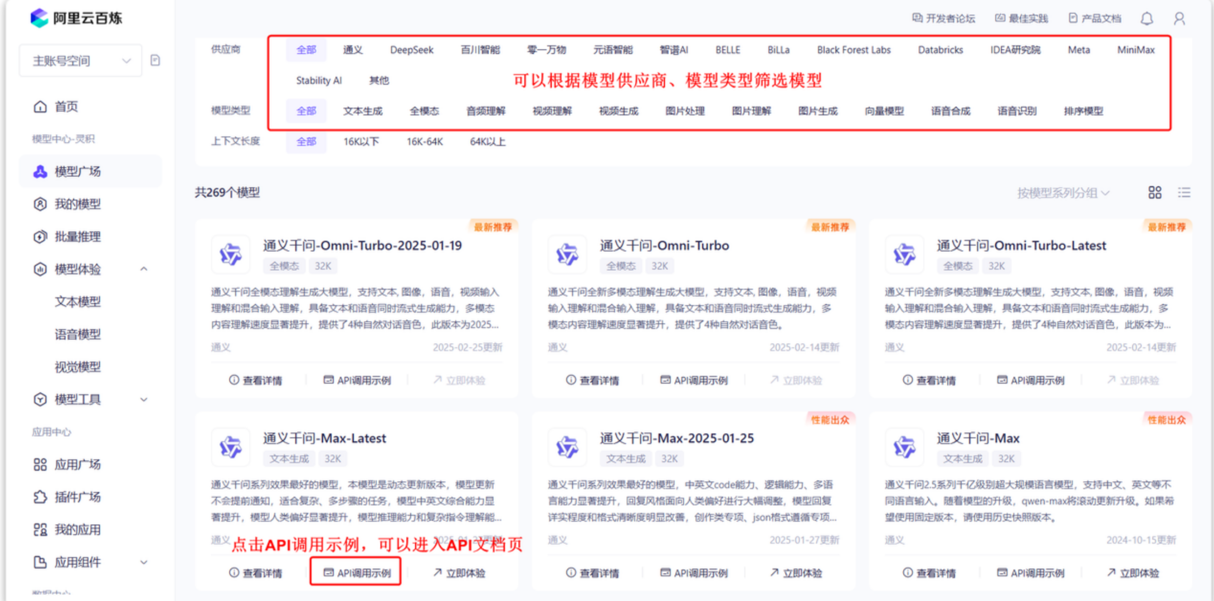
Task: Filter model type by 向量模型
Action: [x=884, y=111]
